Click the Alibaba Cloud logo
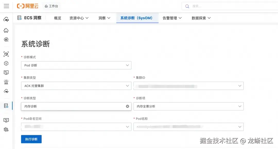The image size is (278, 149). click(x=28, y=6)
